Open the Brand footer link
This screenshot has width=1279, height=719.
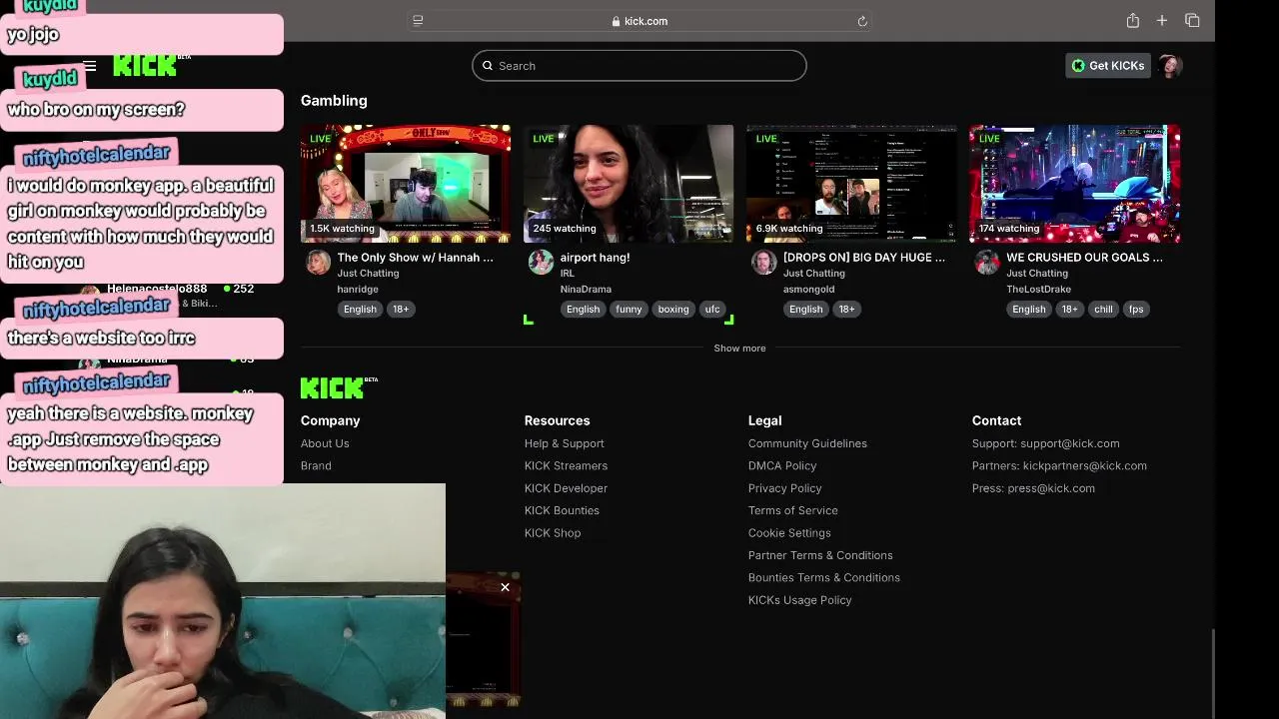tap(316, 466)
